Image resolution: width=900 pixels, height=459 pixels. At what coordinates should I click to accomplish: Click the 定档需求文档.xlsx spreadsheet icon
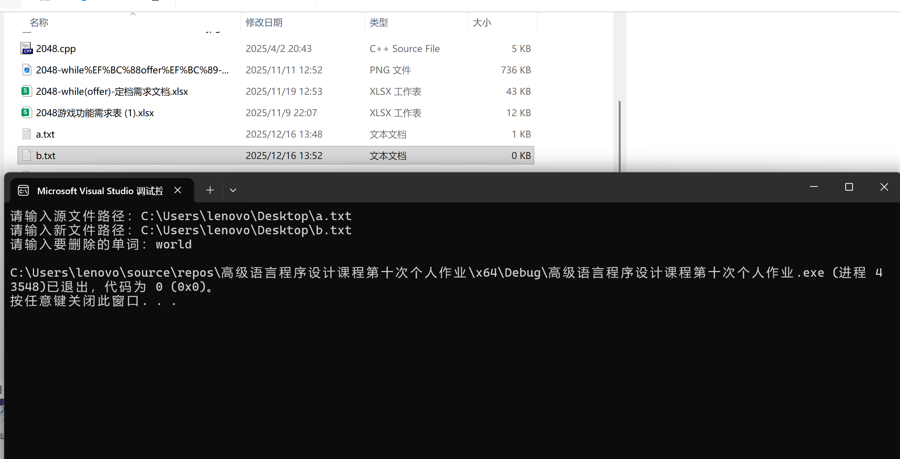pyautogui.click(x=26, y=91)
